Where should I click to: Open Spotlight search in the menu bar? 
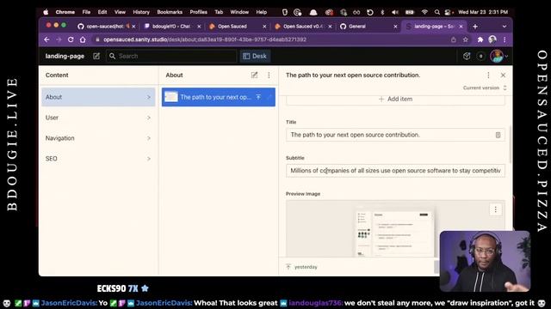(436, 12)
